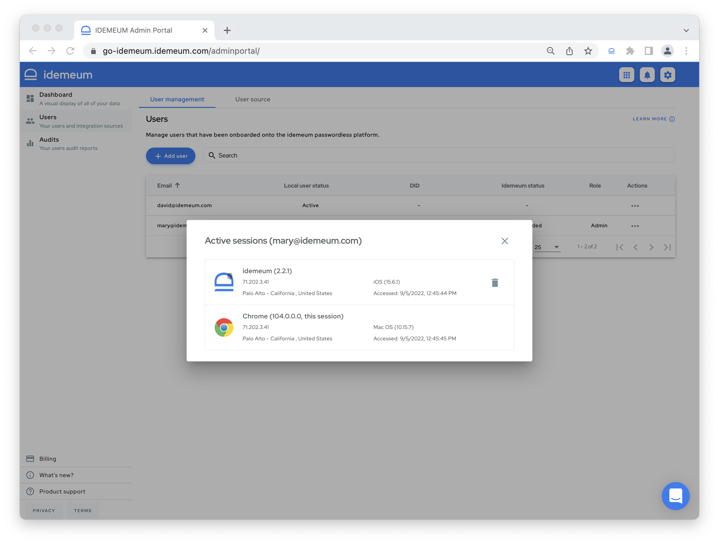The width and height of the screenshot is (719, 544).
Task: Click the idemeum logo in header
Action: pyautogui.click(x=58, y=75)
